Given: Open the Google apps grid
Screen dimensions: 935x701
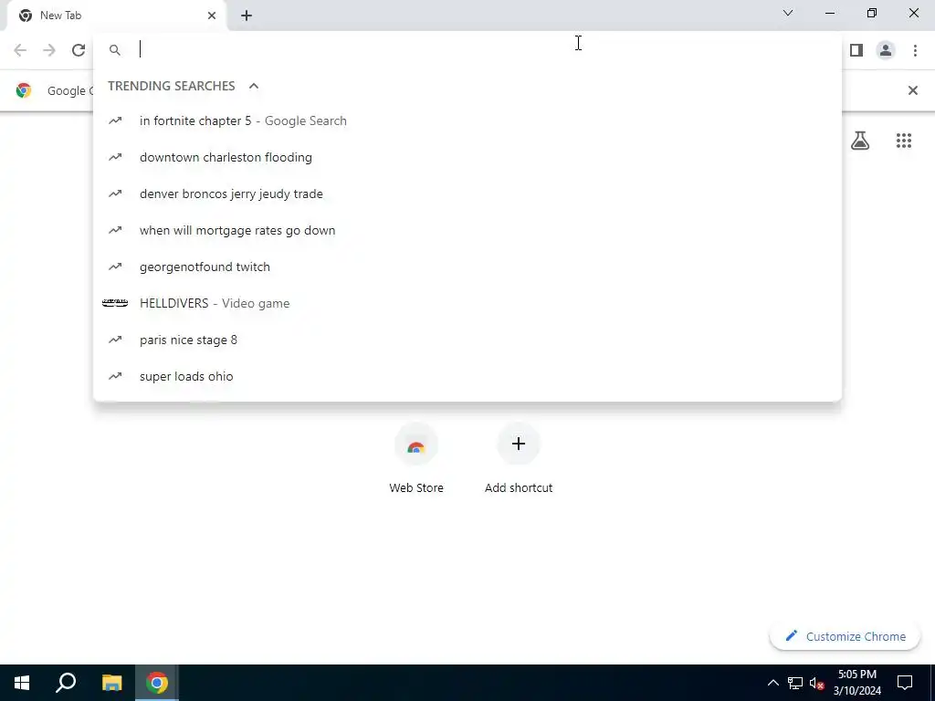Looking at the screenshot, I should click(x=903, y=141).
